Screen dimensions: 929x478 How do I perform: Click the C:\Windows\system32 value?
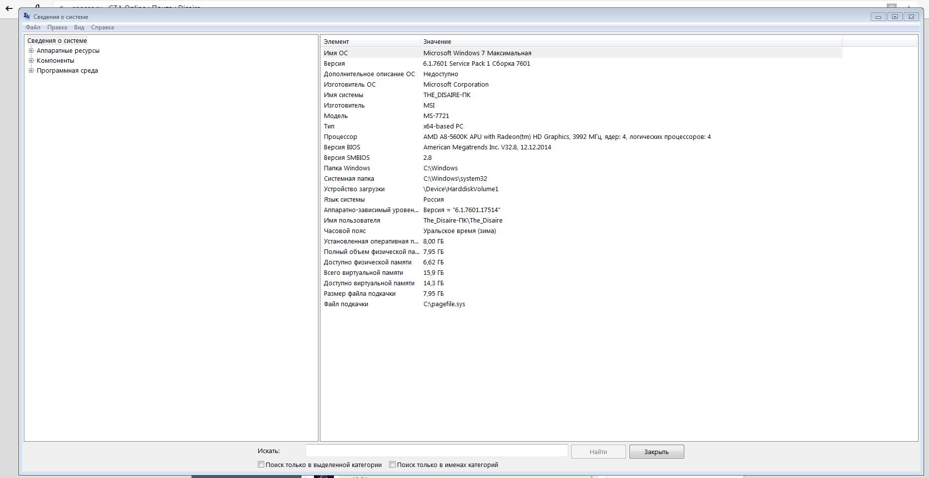(x=455, y=179)
